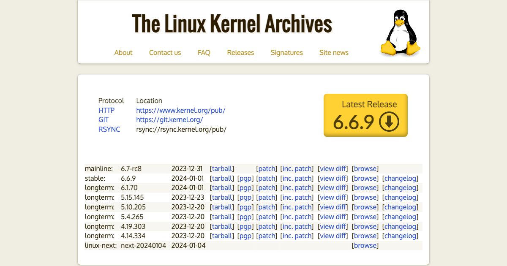This screenshot has width=507, height=266.
Task: Open the GIT repository link
Action: tap(170, 119)
